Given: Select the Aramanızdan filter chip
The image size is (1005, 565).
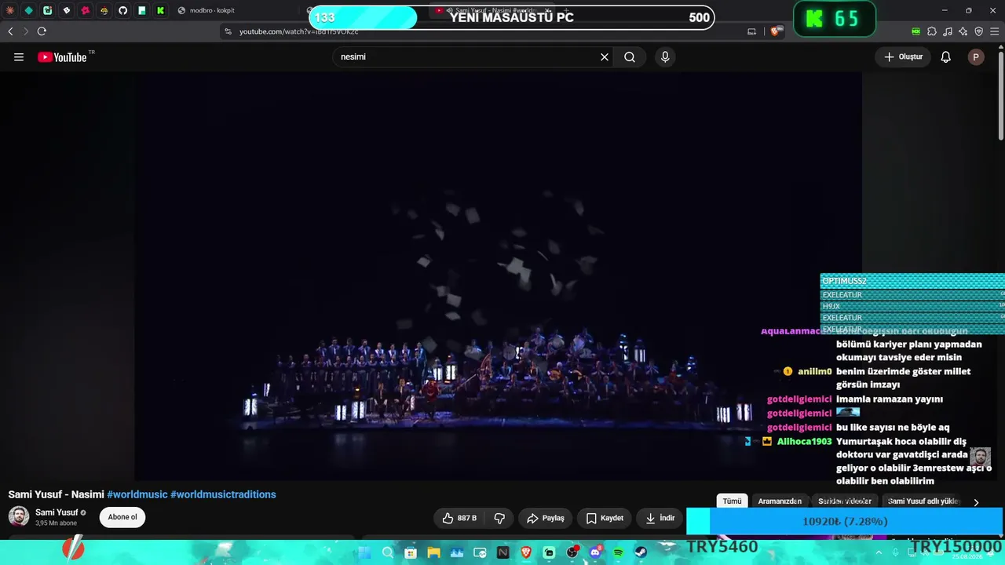Looking at the screenshot, I should pyautogui.click(x=780, y=501).
